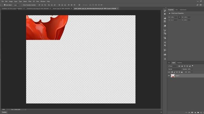Open the Select menu

pyautogui.click(x=25, y=1)
